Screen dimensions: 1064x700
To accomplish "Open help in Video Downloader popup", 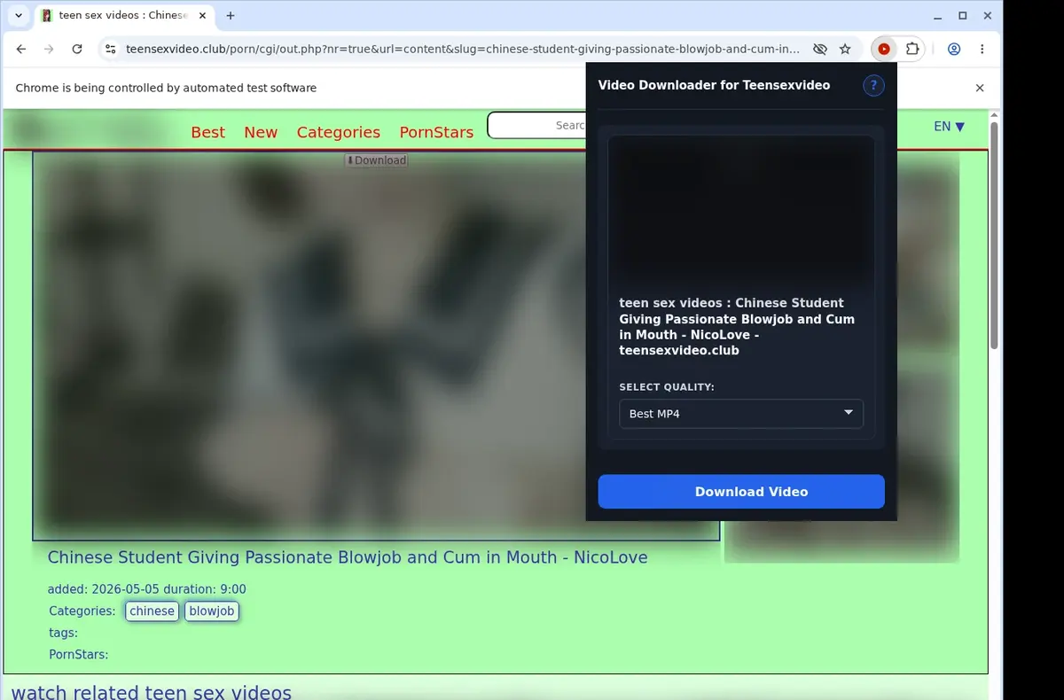I will (873, 85).
